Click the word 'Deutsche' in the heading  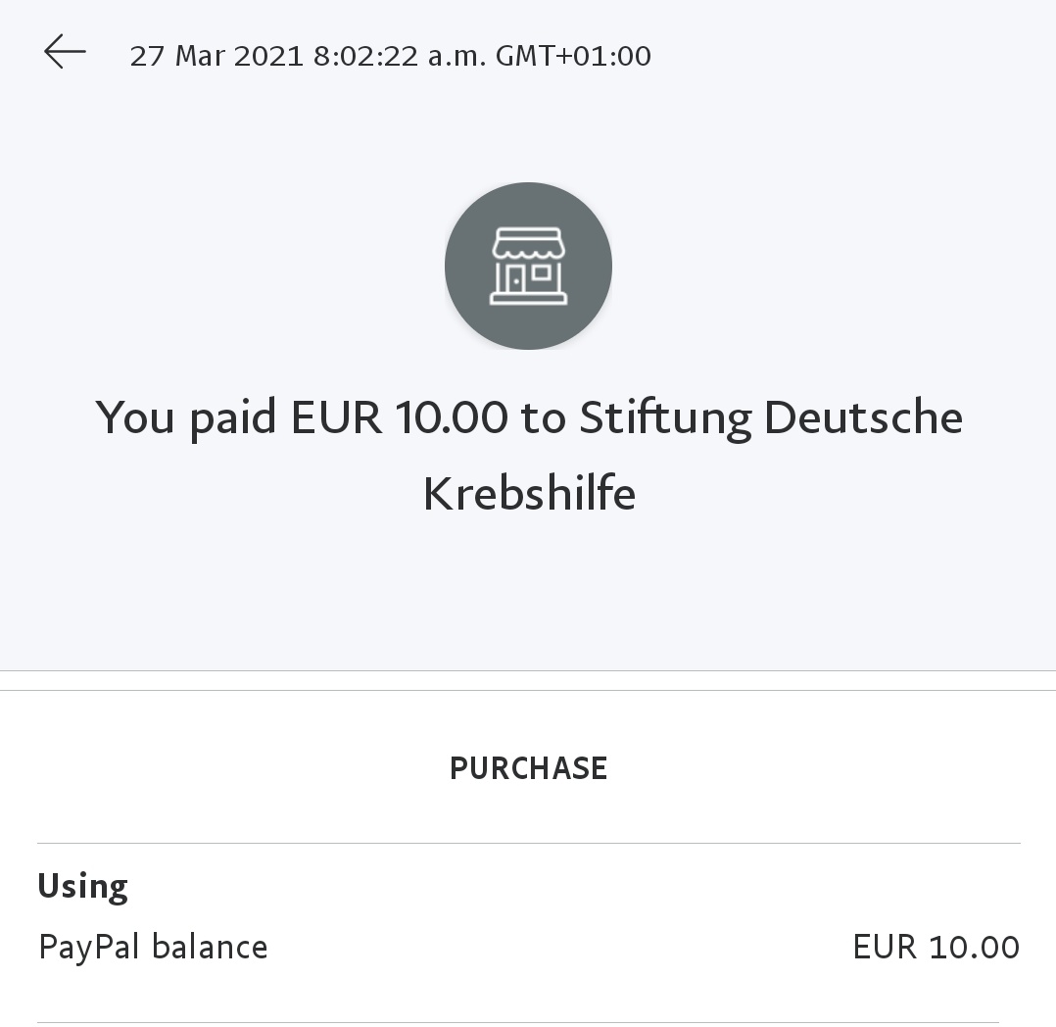863,418
